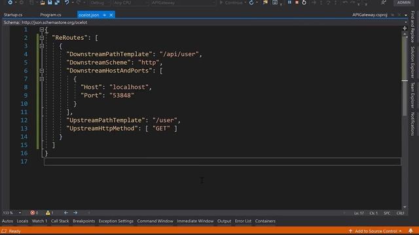Click the Continue button
Screen dimensions: 419x235
point(231,3)
